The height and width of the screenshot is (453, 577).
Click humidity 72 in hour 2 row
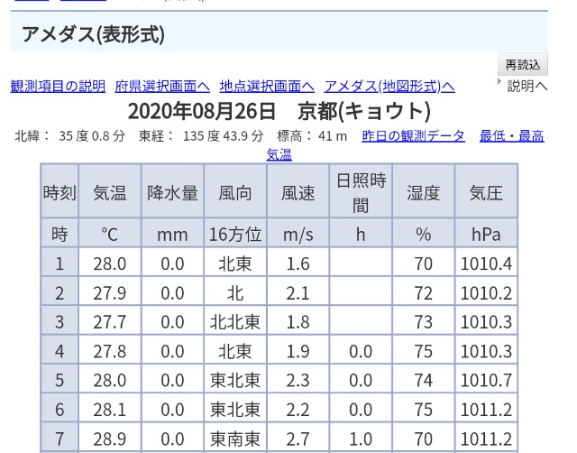click(424, 291)
